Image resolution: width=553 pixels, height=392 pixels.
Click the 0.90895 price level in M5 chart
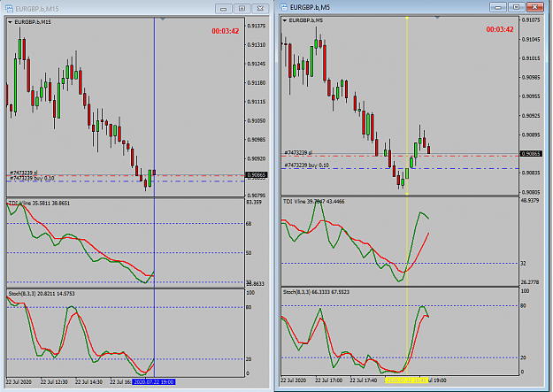click(531, 135)
